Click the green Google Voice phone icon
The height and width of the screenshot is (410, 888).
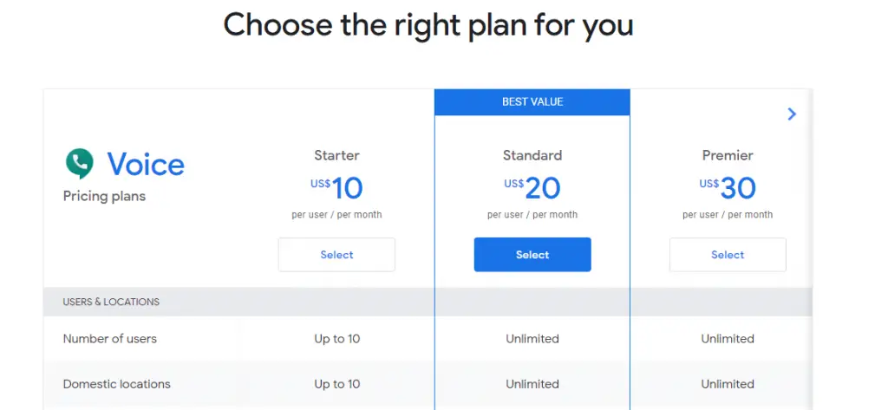(x=79, y=164)
